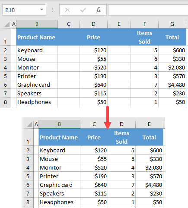
Task: Click into the formula bar input
Action: (148, 10)
